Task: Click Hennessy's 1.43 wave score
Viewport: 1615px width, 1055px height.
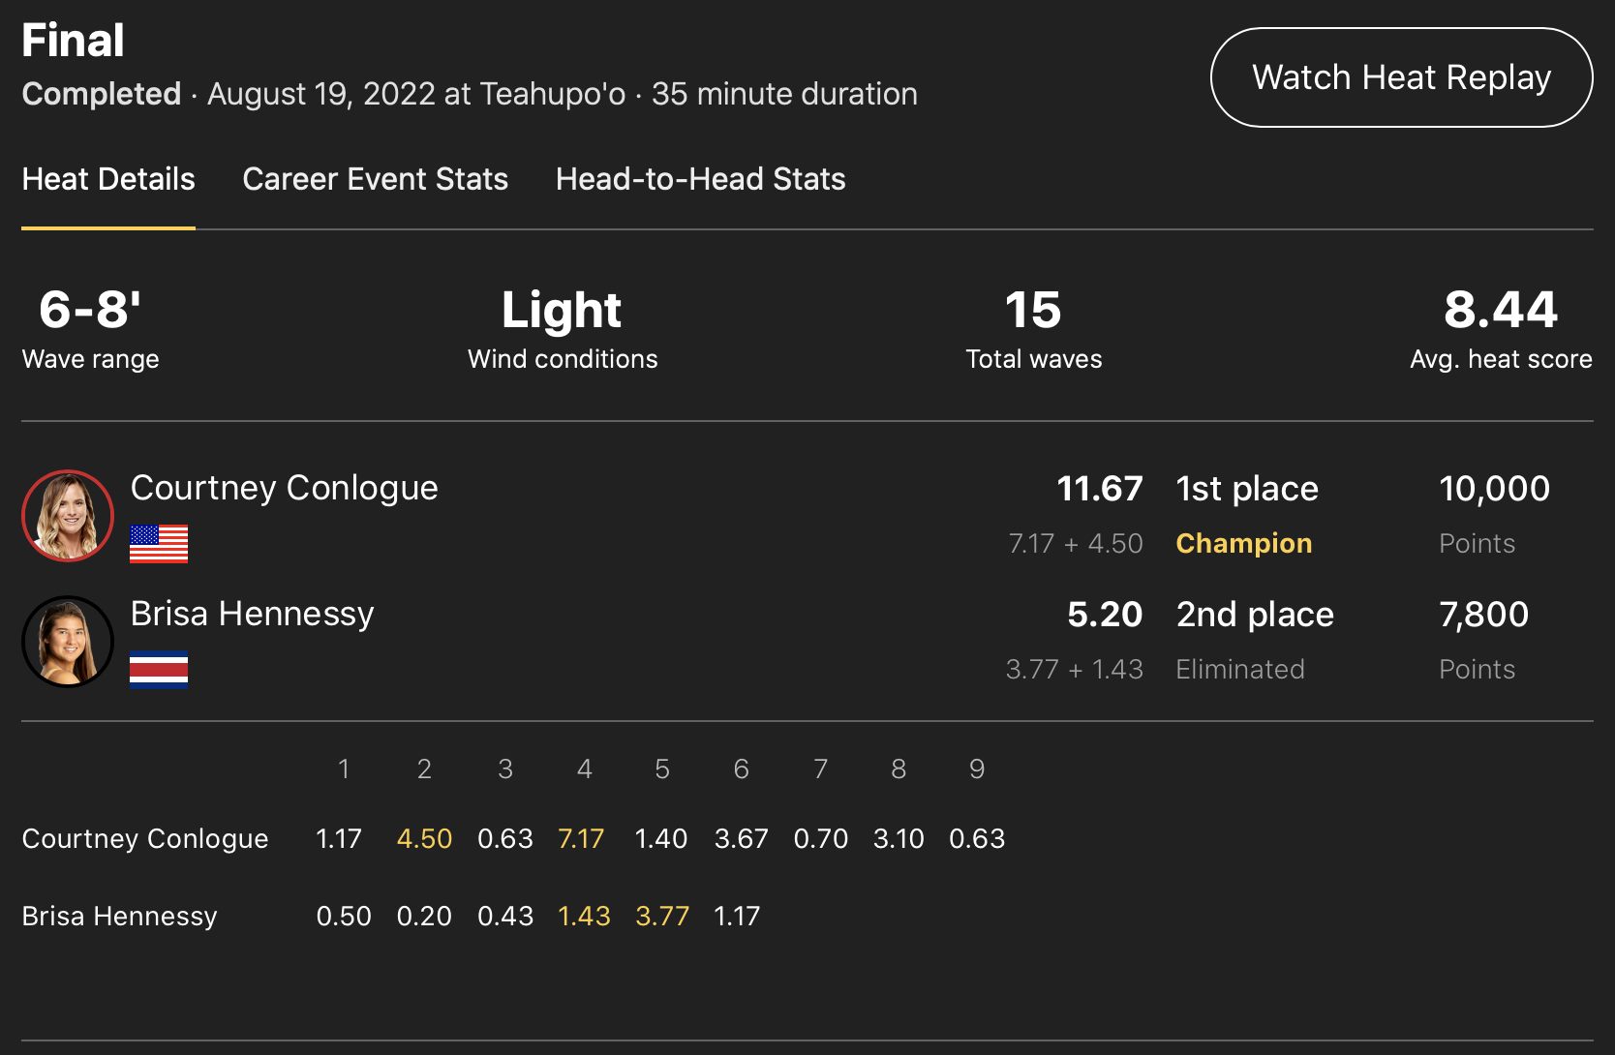Action: (x=584, y=916)
